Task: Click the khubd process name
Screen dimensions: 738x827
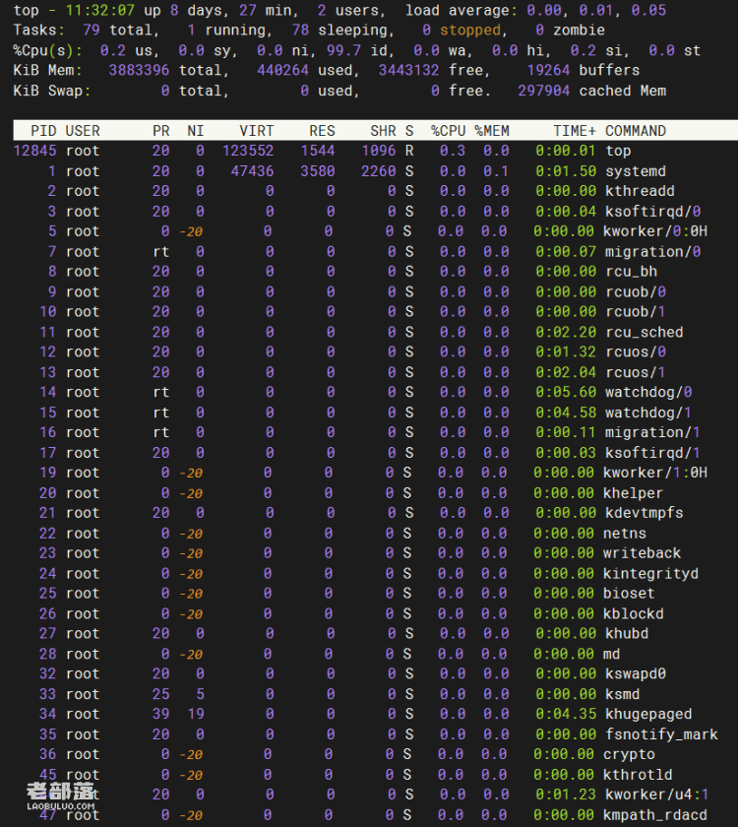Action: coord(627,633)
